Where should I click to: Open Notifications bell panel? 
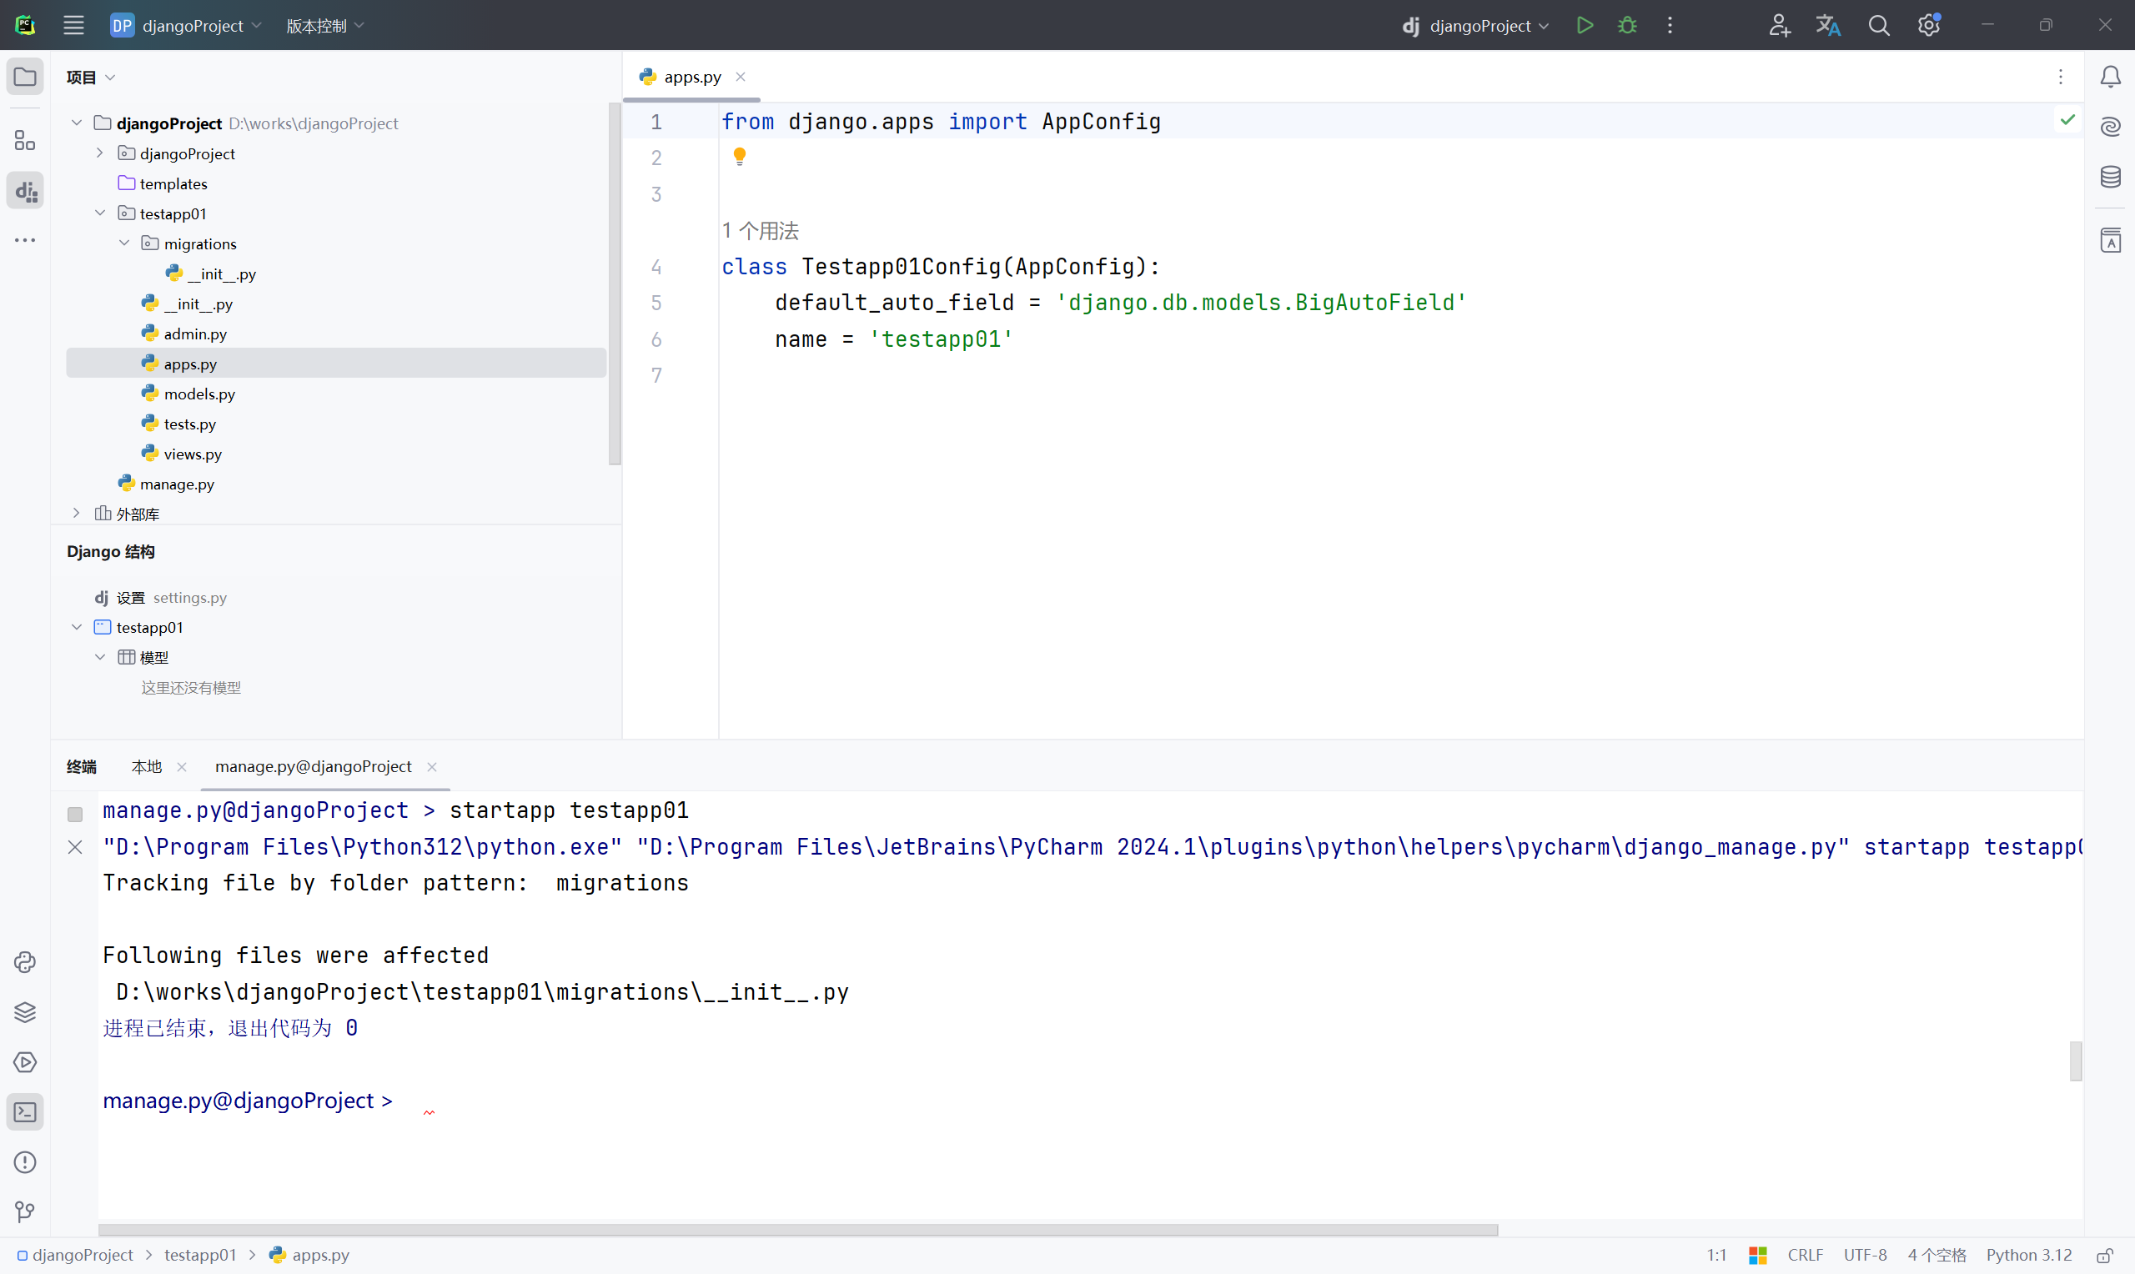coord(2110,78)
